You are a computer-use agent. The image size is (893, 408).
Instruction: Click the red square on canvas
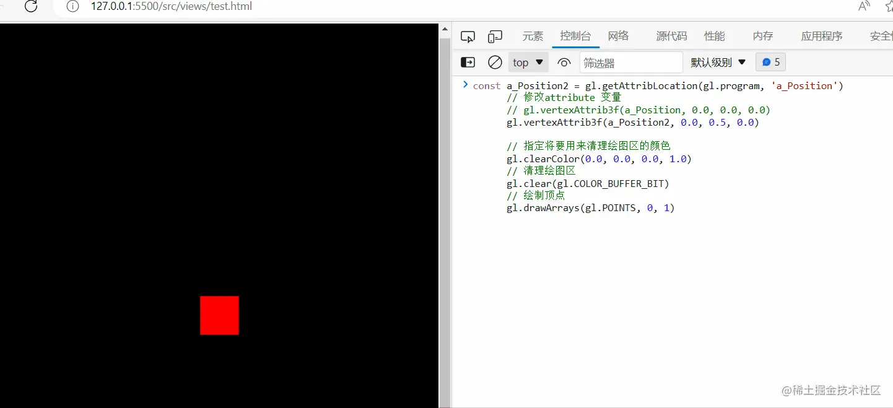coord(219,315)
